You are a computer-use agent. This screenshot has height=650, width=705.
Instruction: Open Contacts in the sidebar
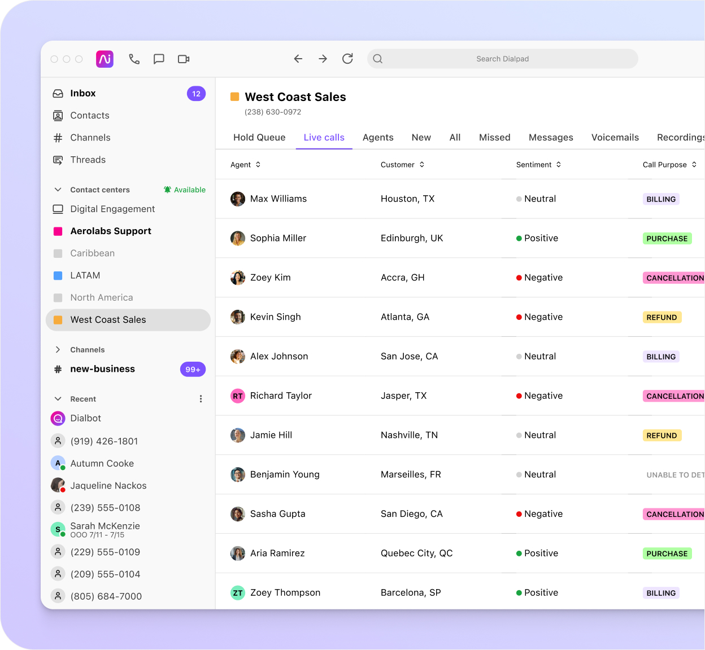pos(89,115)
